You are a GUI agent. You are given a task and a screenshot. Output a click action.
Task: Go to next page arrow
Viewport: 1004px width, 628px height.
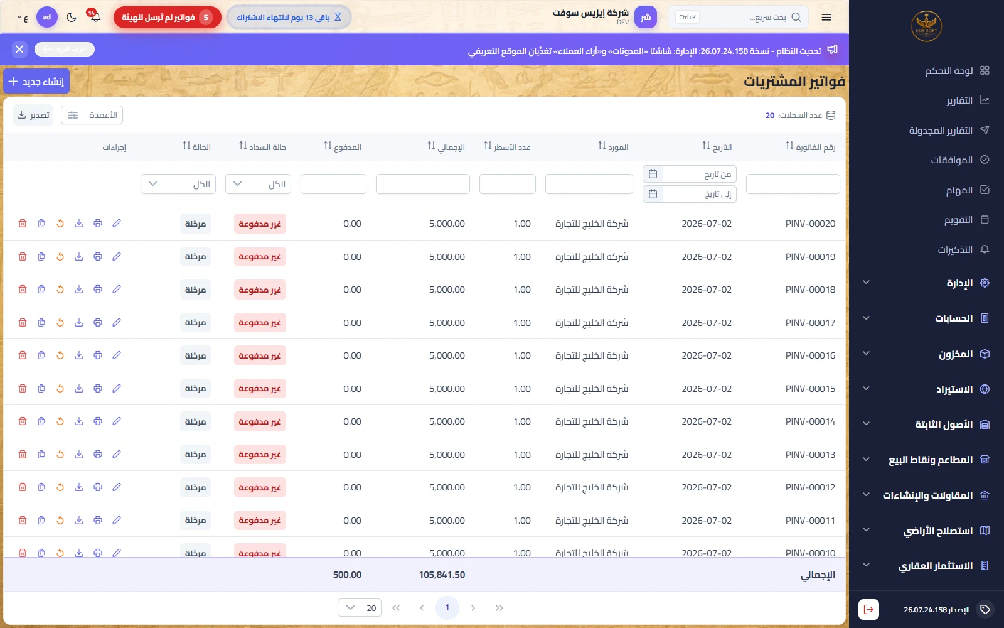coord(473,608)
